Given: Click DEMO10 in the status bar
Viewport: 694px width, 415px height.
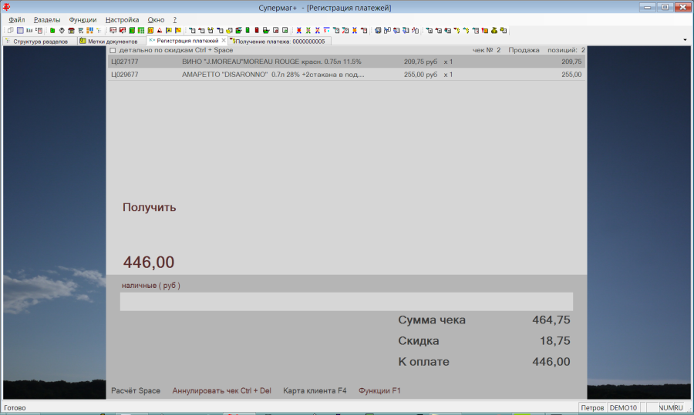Looking at the screenshot, I should click(623, 408).
